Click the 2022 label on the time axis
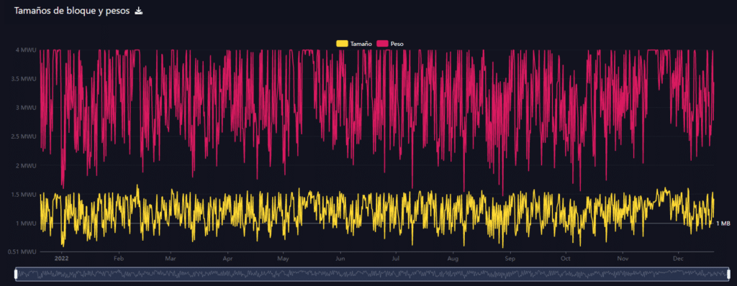 click(62, 258)
